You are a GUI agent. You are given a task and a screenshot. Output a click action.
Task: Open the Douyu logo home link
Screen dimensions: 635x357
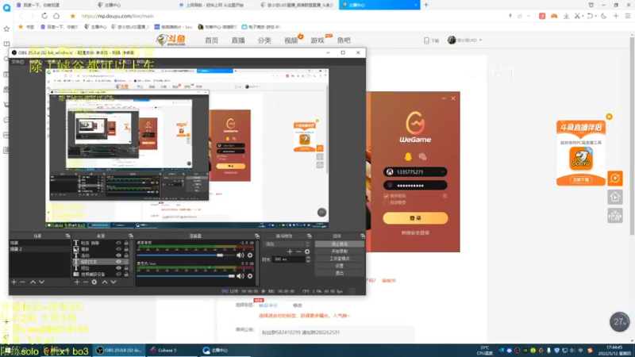click(x=171, y=40)
